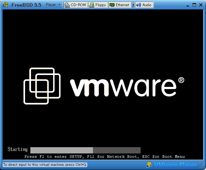The width and height of the screenshot is (206, 170).
Task: Click the Ctrl+G direct input status message
Action: point(45,164)
